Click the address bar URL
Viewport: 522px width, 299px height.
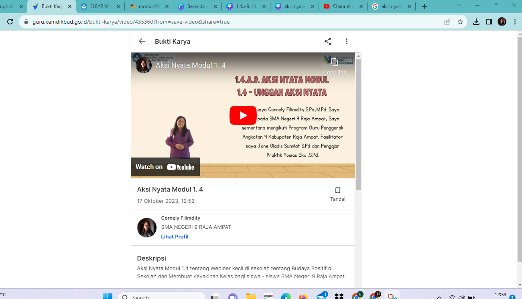[x=131, y=22]
